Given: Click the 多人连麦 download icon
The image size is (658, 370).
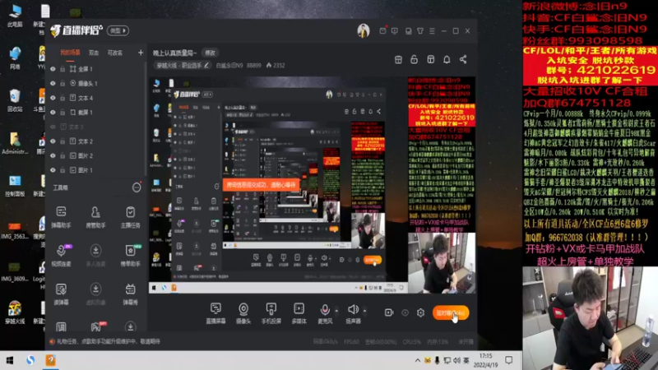Looking at the screenshot, I should pyautogui.click(x=95, y=251).
